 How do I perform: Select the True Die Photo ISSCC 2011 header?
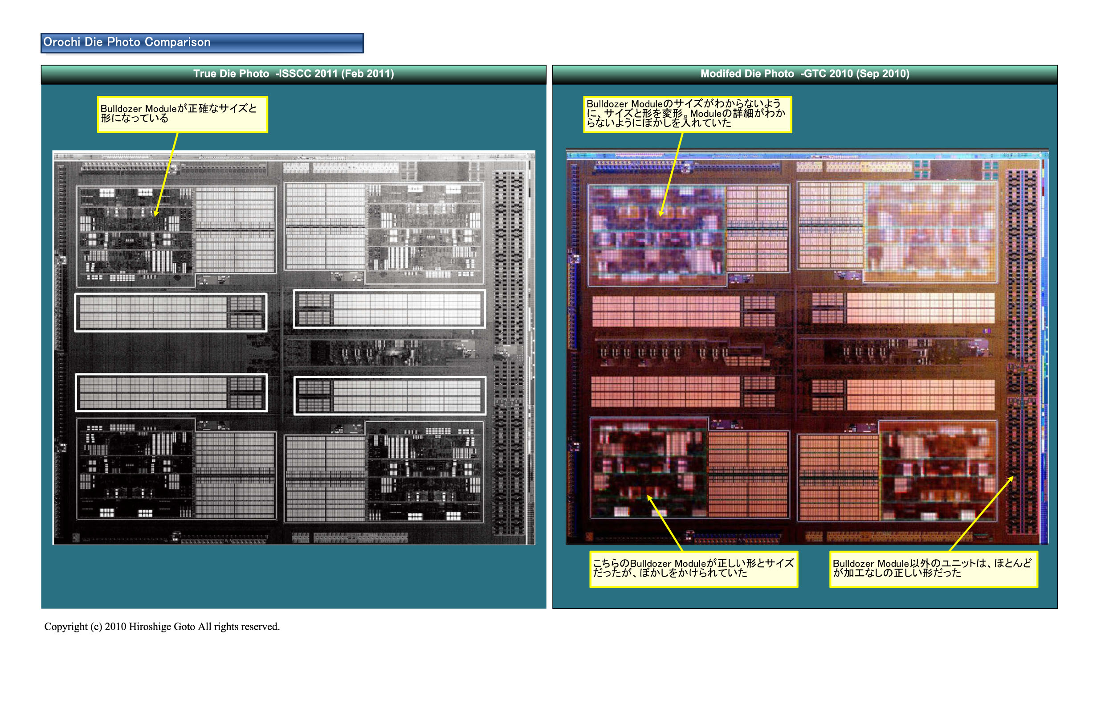(x=293, y=74)
